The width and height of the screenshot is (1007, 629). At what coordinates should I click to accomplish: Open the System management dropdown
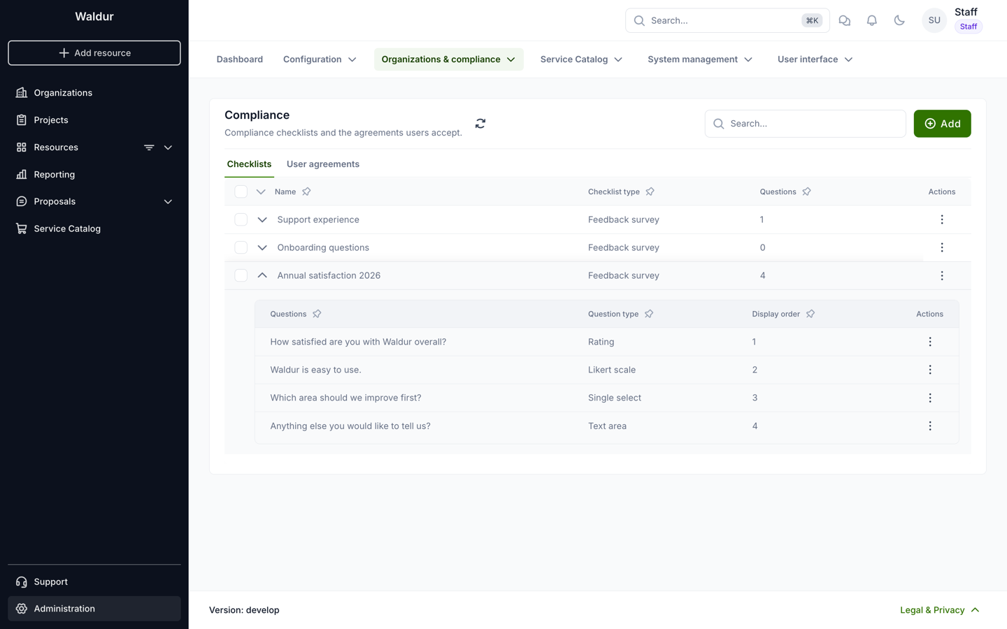pyautogui.click(x=699, y=59)
